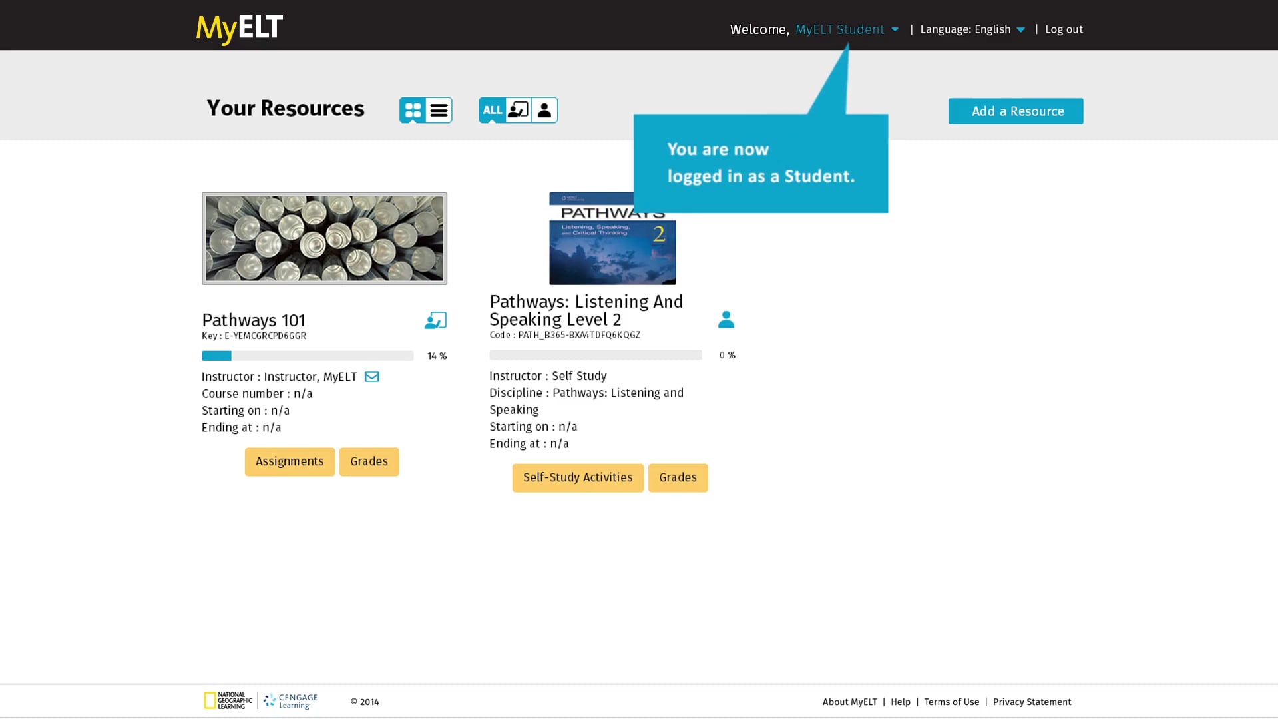Click the 0 % progress label

click(x=727, y=356)
